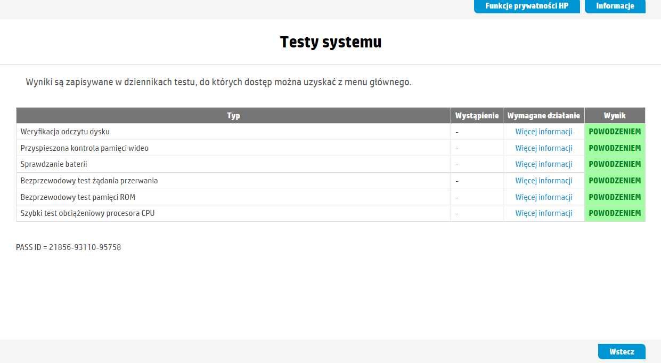The height and width of the screenshot is (363, 661).
Task: Select the Sprawdzanie baterii test name
Action: click(54, 164)
